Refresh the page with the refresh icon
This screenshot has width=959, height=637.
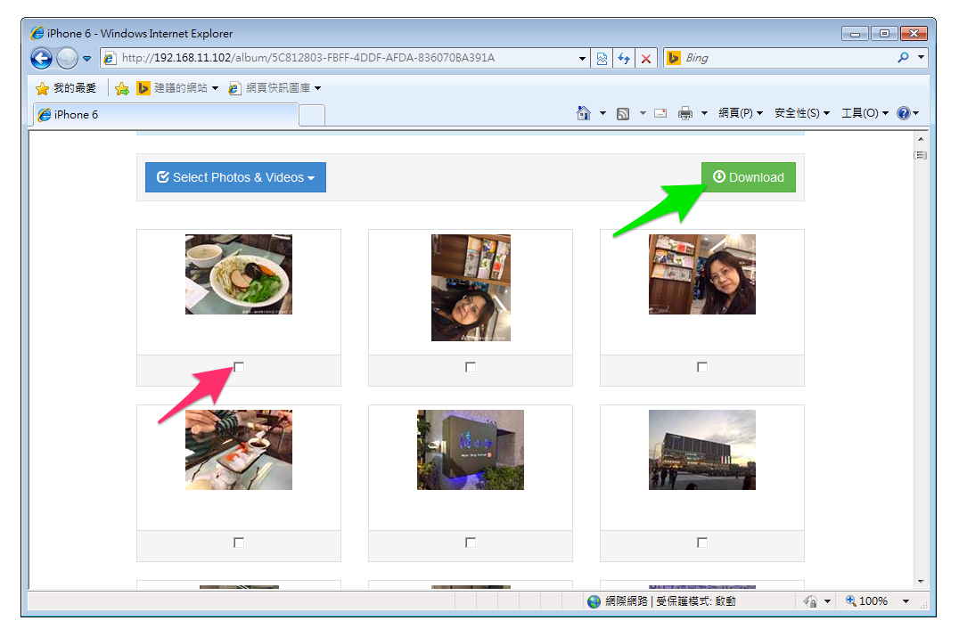(624, 58)
